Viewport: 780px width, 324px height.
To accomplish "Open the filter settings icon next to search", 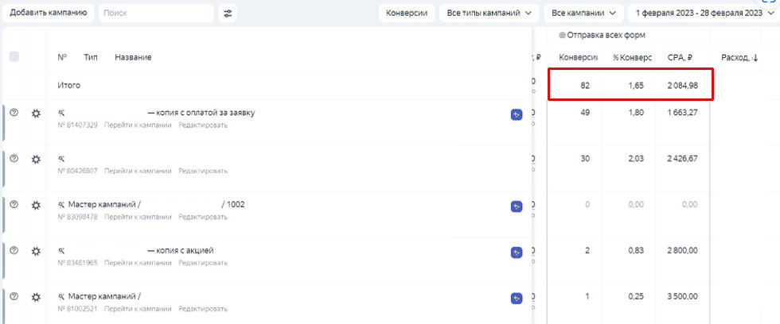I will coord(228,13).
